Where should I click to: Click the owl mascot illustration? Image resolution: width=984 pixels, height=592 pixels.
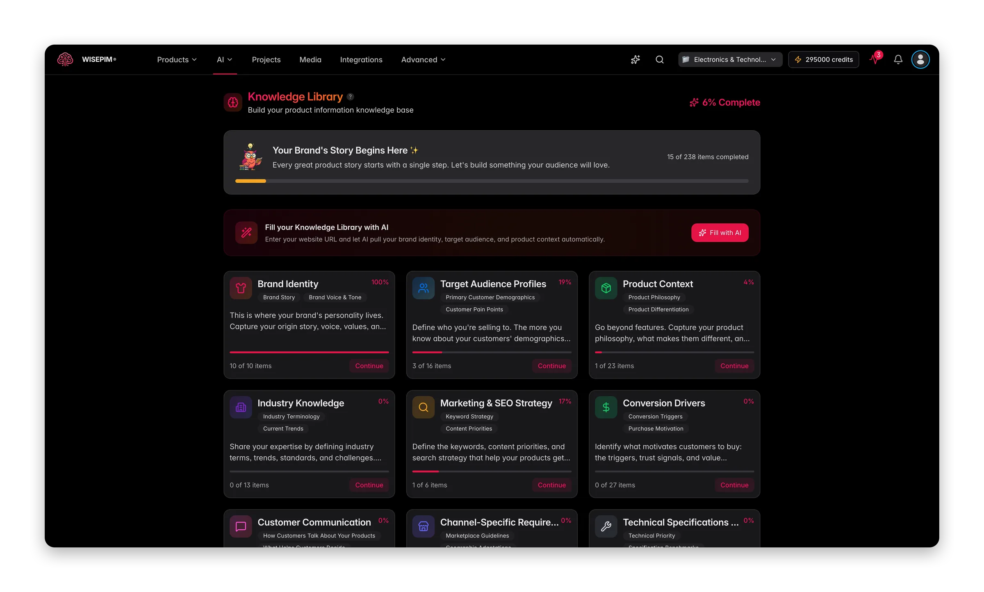pos(251,157)
